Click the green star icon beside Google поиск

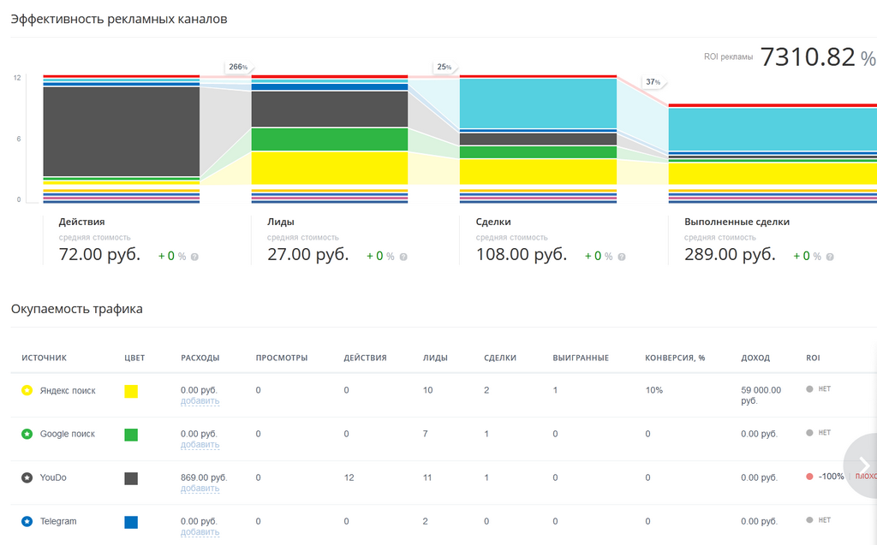coord(27,434)
